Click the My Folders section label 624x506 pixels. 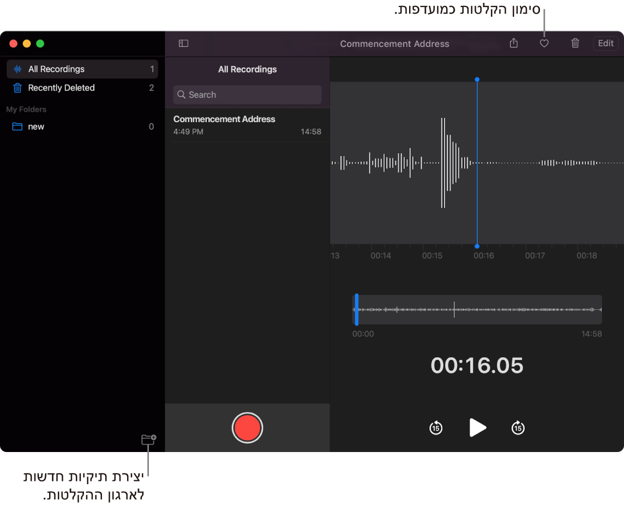(x=26, y=110)
